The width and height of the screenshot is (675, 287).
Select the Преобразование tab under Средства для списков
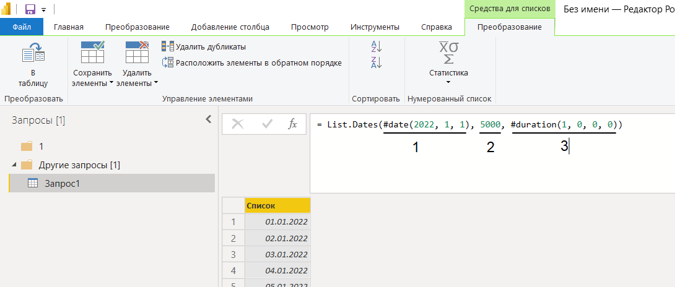click(x=510, y=27)
